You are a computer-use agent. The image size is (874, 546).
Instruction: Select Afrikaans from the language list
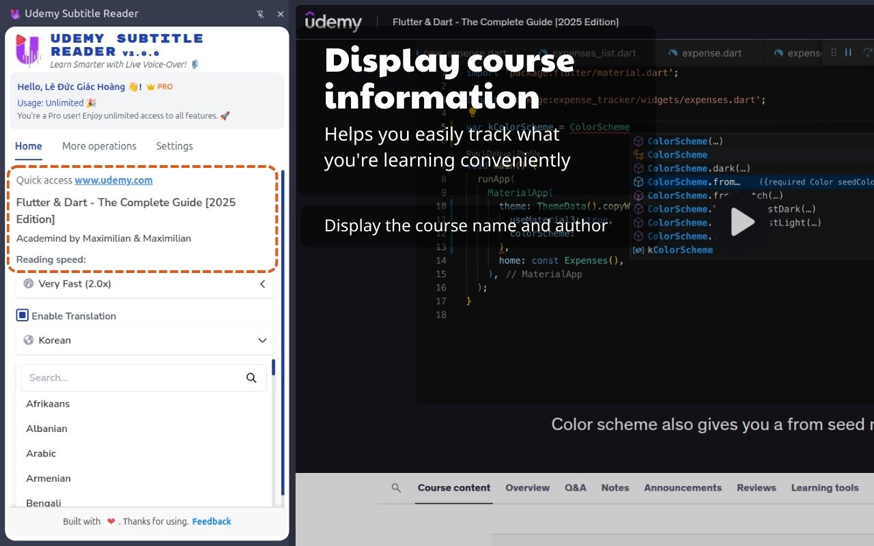click(48, 403)
